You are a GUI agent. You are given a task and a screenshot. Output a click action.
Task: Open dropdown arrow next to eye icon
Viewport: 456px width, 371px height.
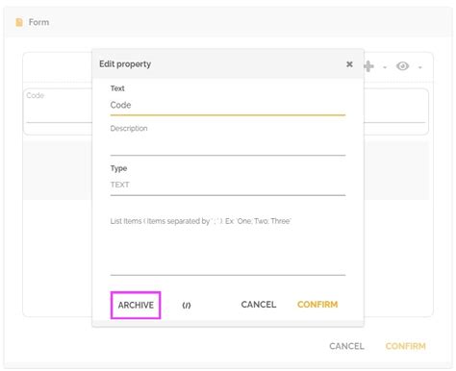click(420, 67)
